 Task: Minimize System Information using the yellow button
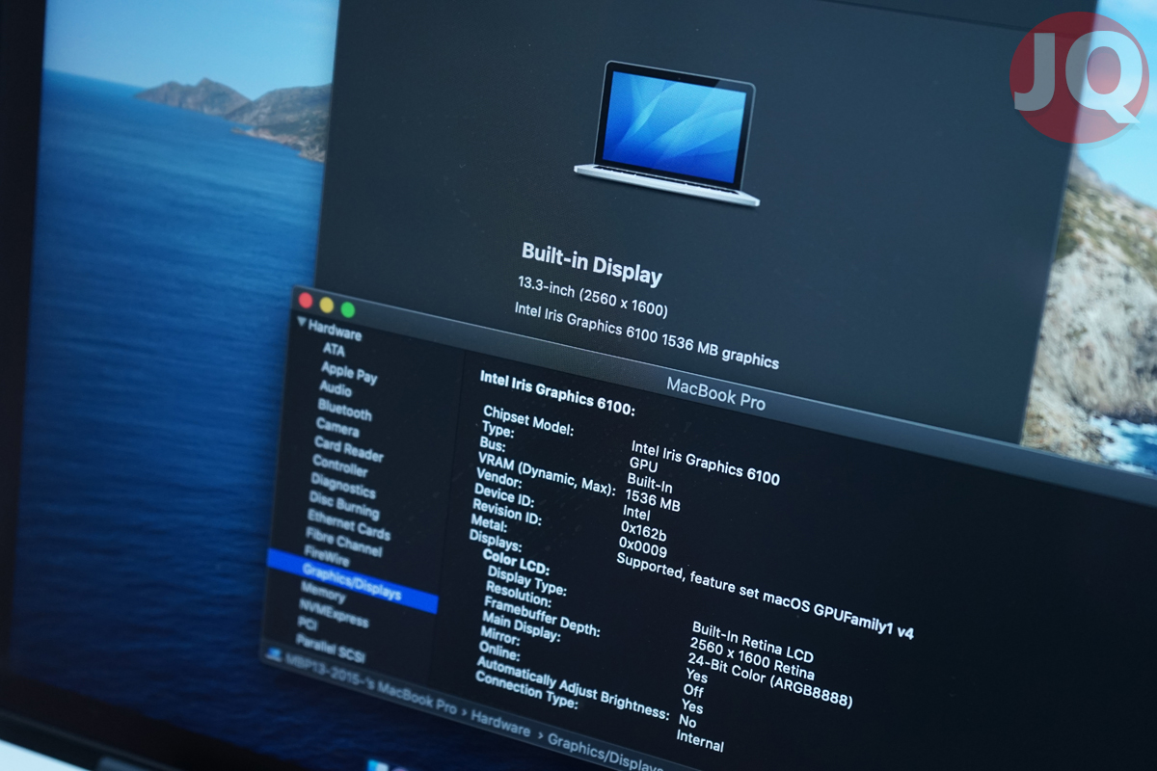(327, 305)
